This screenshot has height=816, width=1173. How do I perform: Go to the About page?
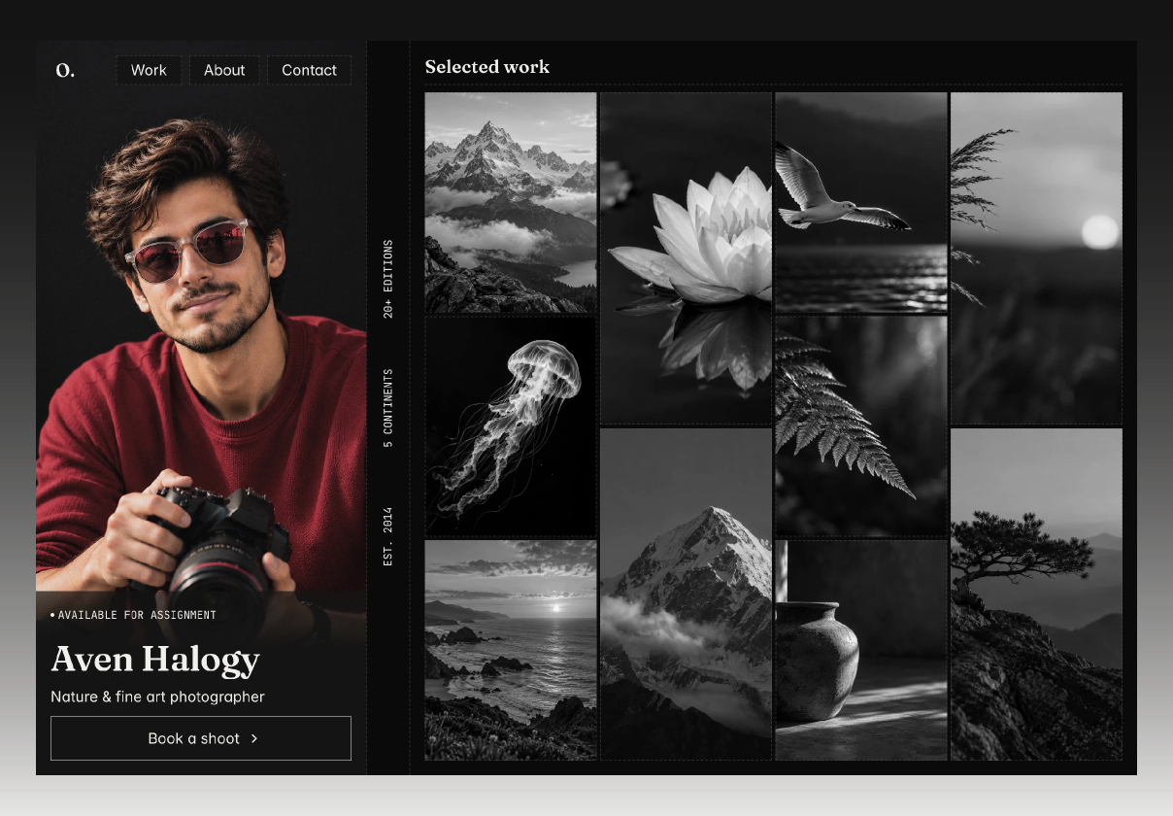(224, 70)
